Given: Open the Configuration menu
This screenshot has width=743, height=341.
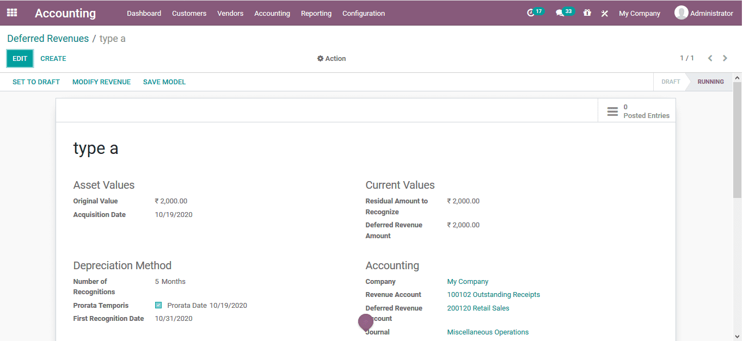Looking at the screenshot, I should [x=363, y=13].
